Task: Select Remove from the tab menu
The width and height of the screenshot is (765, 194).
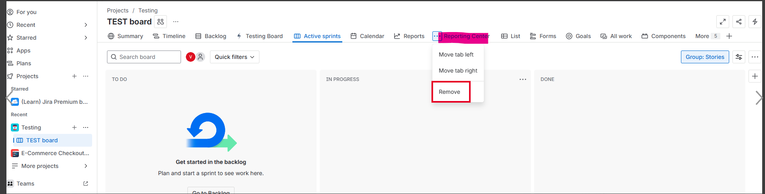Action: (x=450, y=92)
